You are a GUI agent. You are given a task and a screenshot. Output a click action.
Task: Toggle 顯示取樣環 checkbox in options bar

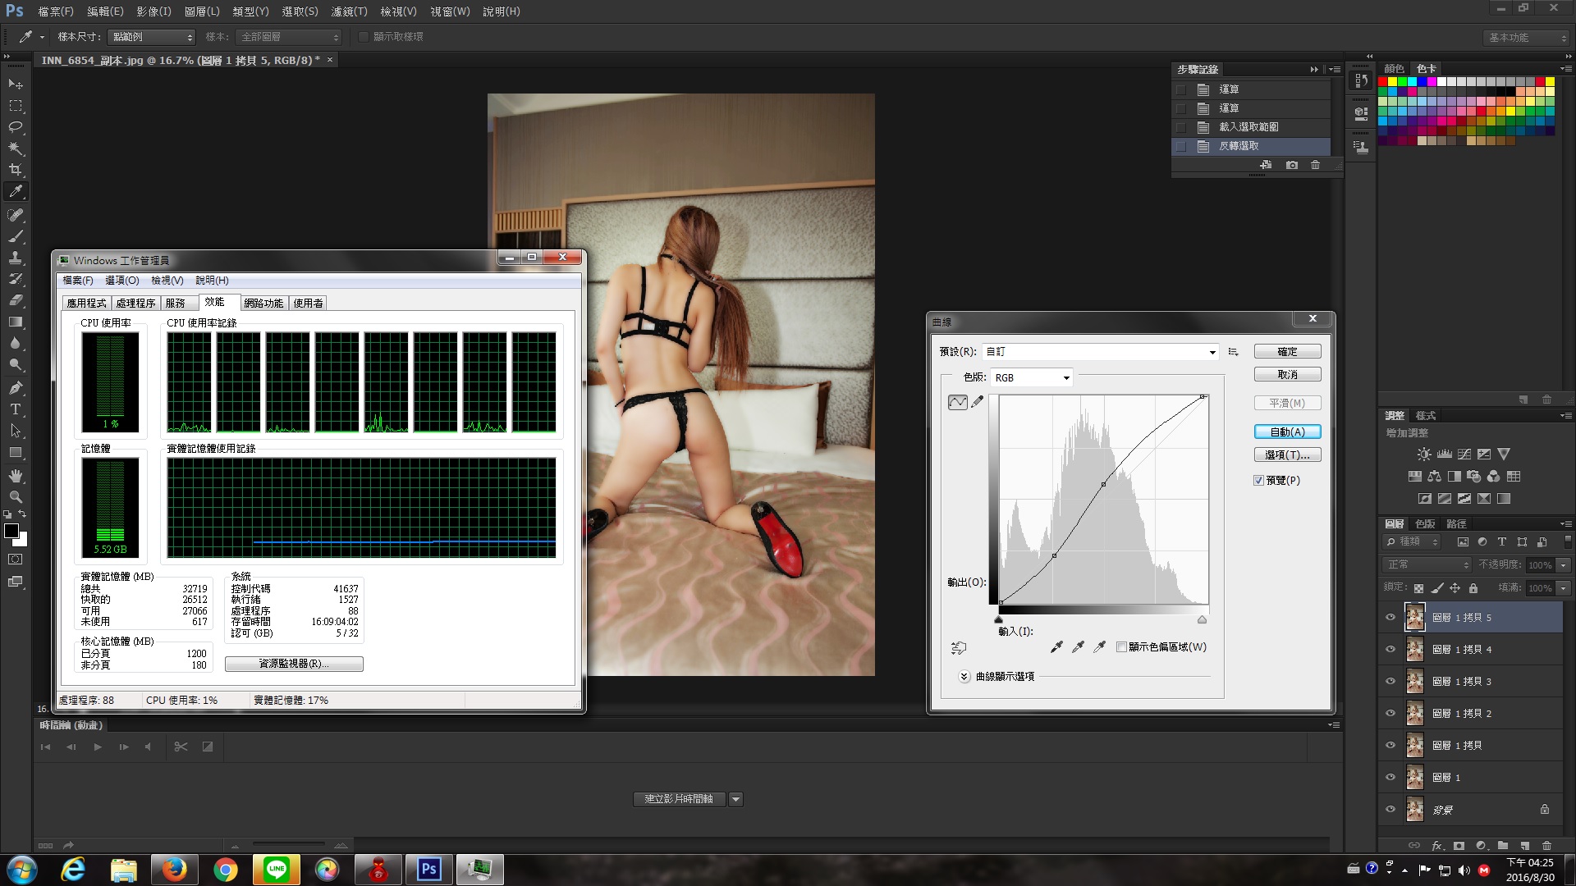(364, 37)
